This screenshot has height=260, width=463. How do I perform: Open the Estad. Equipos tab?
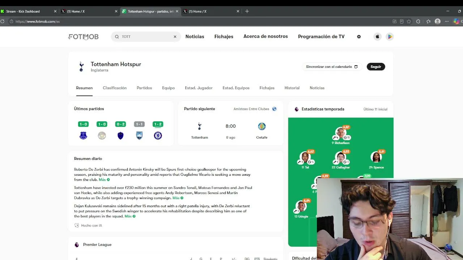pyautogui.click(x=236, y=88)
